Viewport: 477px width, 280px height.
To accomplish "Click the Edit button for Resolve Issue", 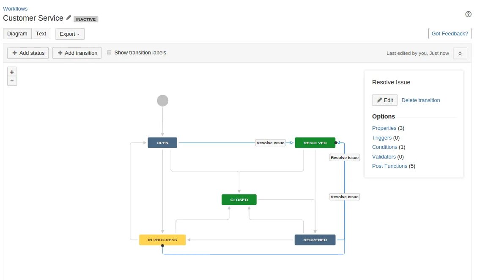I will pyautogui.click(x=385, y=100).
